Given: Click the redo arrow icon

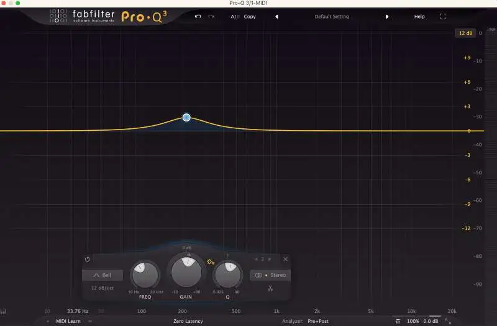Looking at the screenshot, I should point(211,17).
